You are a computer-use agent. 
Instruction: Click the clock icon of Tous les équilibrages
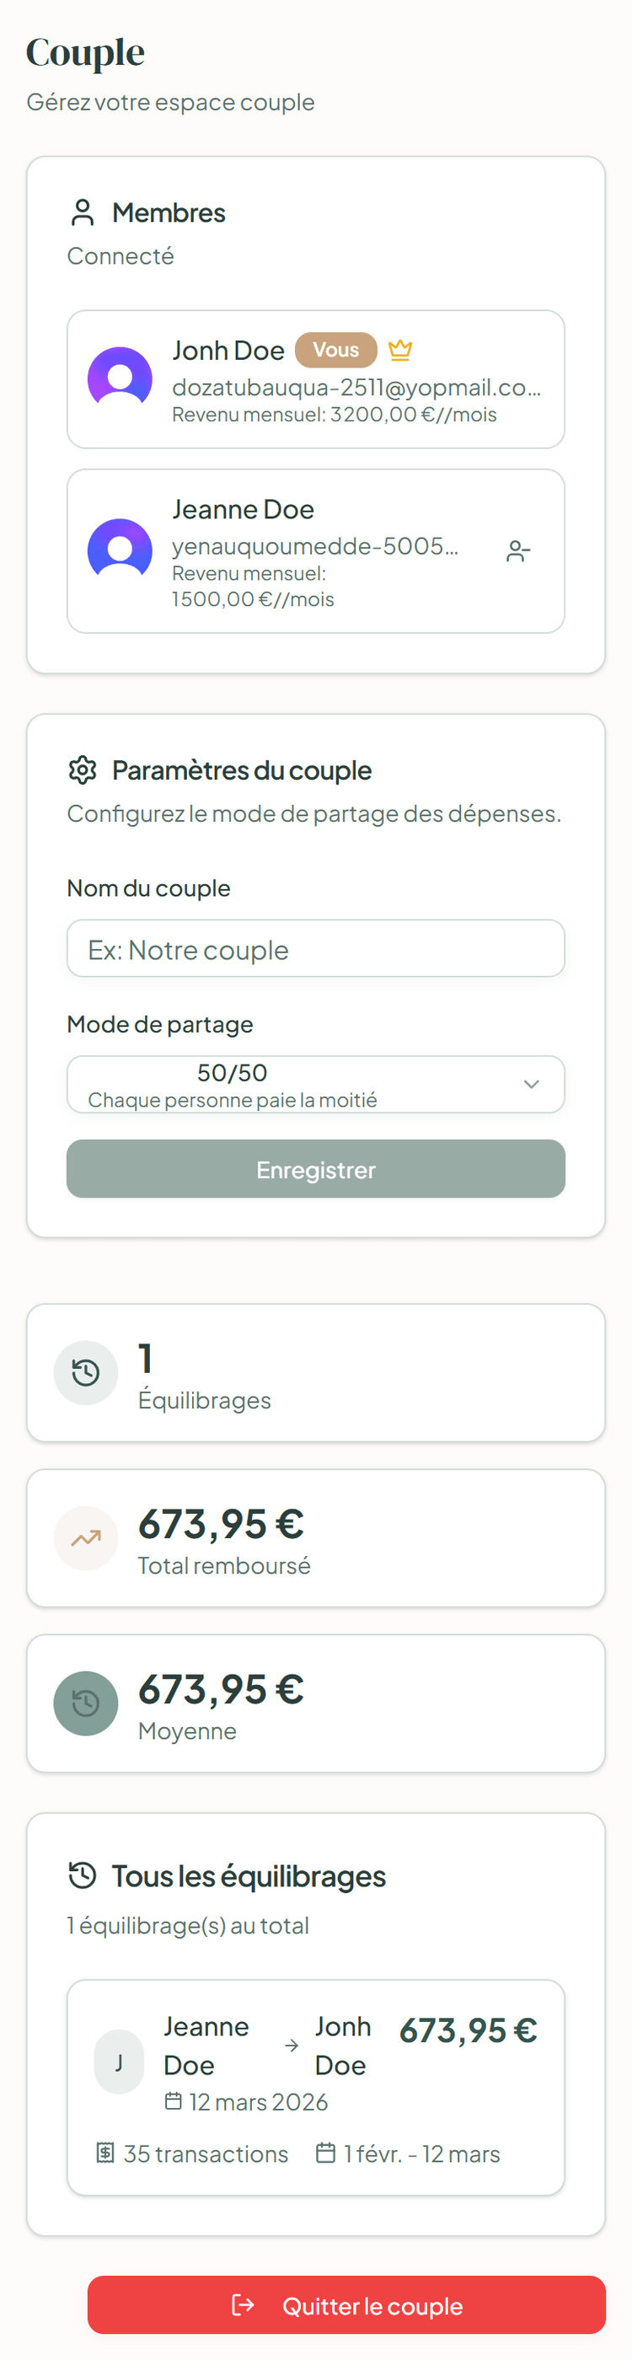82,1875
